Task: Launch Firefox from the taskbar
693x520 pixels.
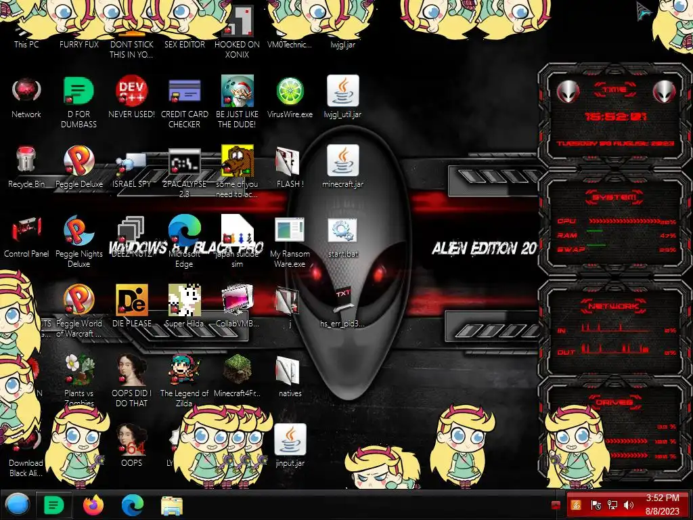Action: (x=93, y=504)
